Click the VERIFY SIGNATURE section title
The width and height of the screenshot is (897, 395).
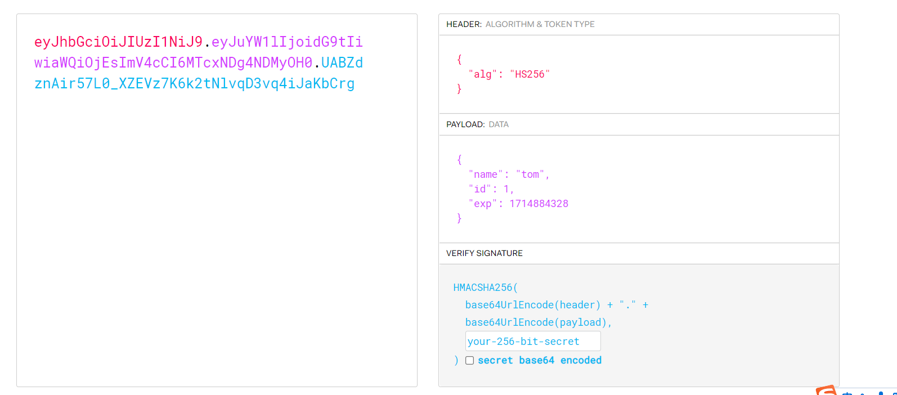pyautogui.click(x=484, y=253)
